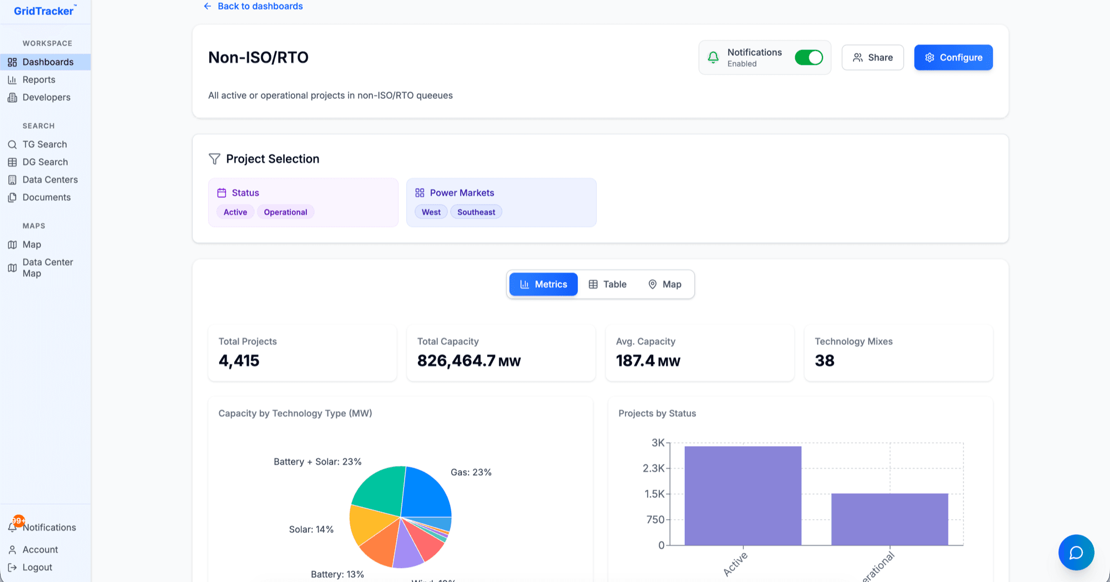Switch to the Metrics view tab
This screenshot has height=582, width=1110.
(x=543, y=284)
